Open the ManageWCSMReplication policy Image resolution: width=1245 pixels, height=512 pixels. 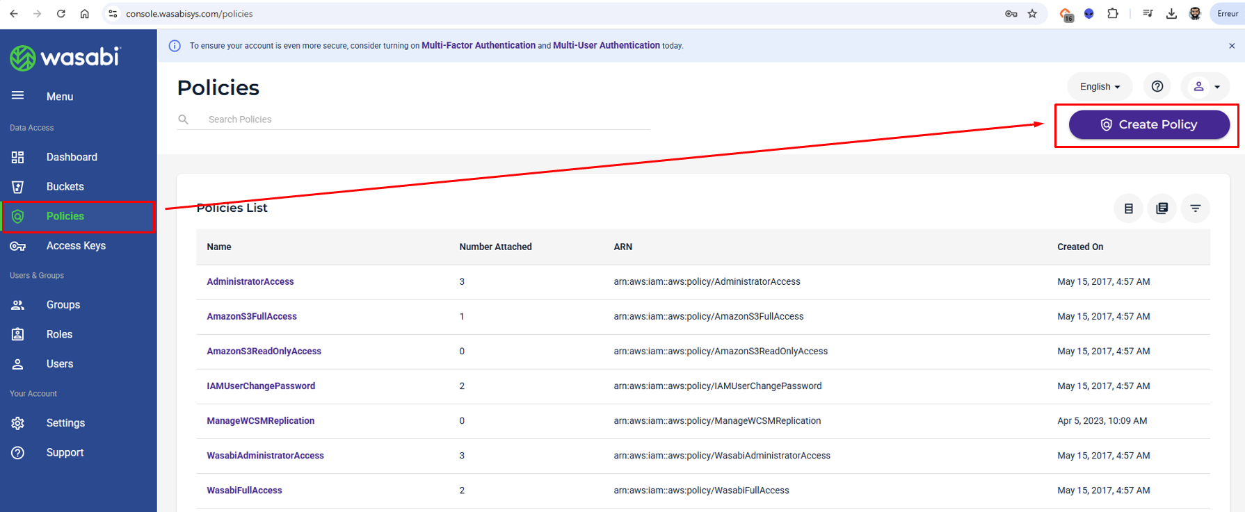pos(260,421)
